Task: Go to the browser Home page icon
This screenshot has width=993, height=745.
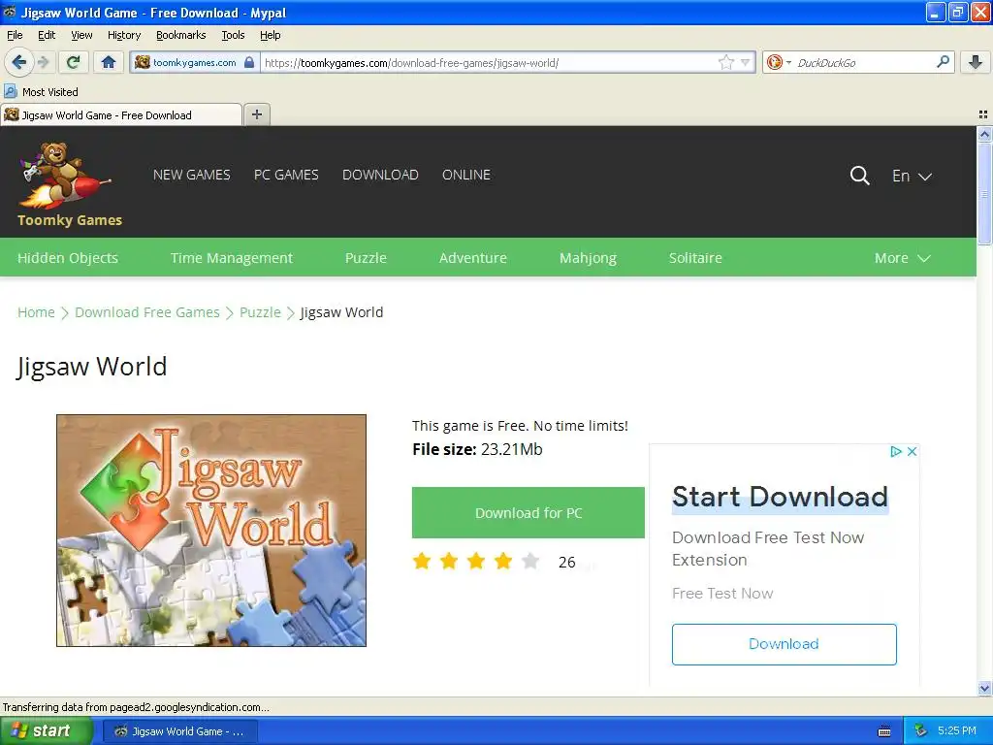Action: pyautogui.click(x=109, y=62)
